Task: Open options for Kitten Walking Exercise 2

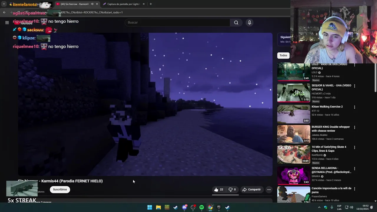Action: pos(355,107)
